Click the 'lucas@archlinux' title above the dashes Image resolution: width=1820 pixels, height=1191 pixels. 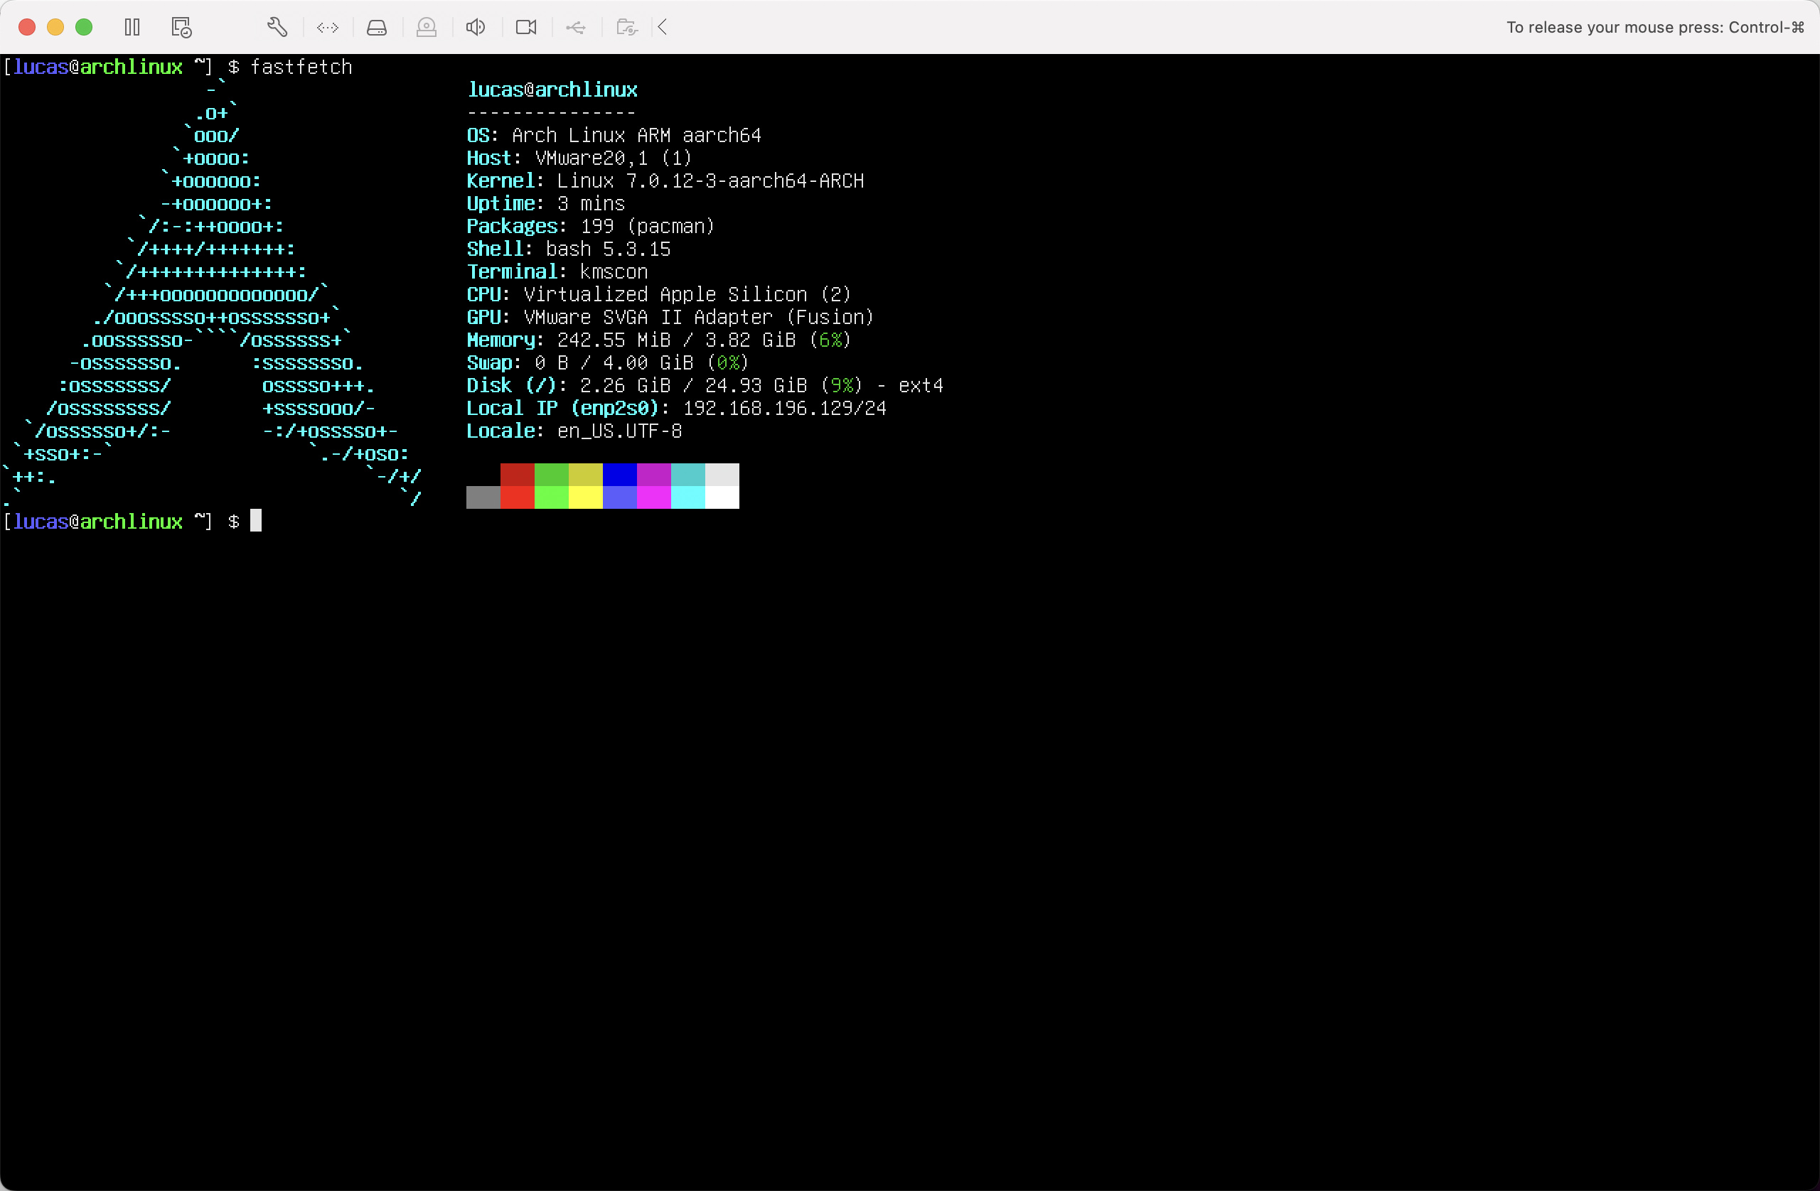click(552, 90)
